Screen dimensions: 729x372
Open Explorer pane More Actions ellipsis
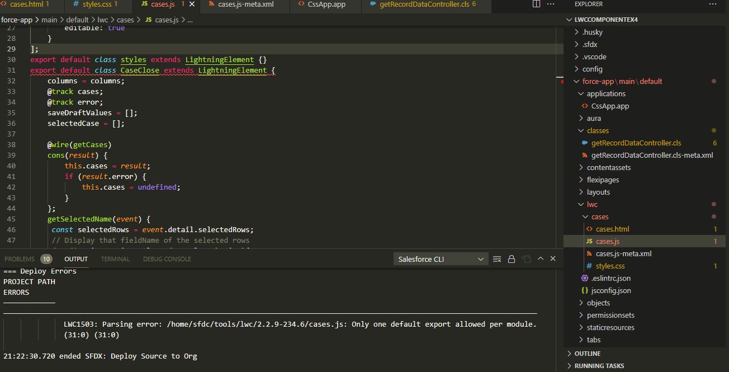pos(713,4)
